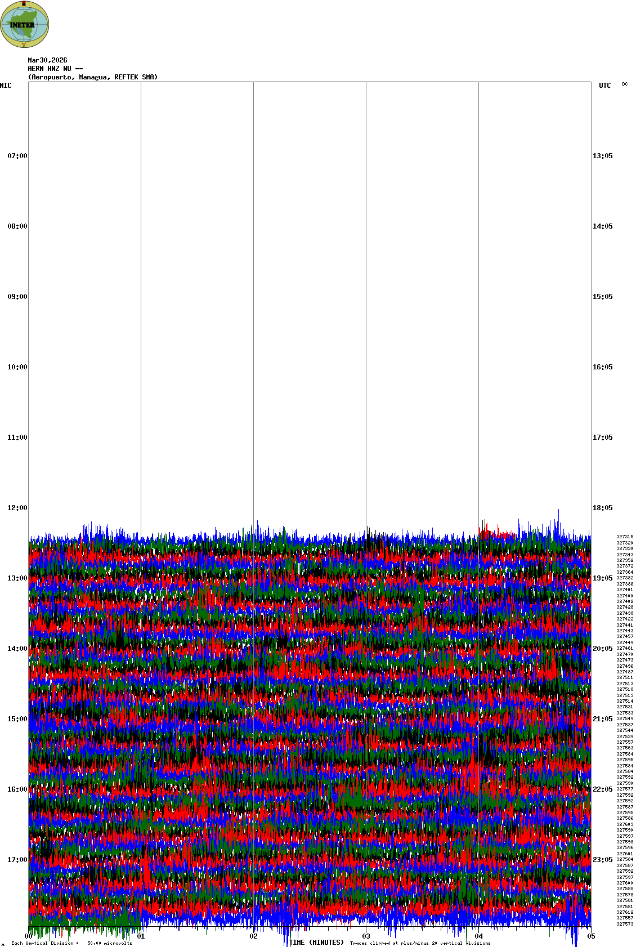Click the TIME (MINUTES) axis title
Viewport: 636px width, 951px height.
pyautogui.click(x=316, y=943)
